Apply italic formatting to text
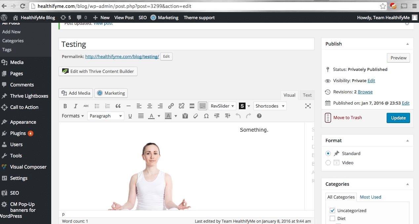Viewport: 419px width, 224px height. point(76,106)
